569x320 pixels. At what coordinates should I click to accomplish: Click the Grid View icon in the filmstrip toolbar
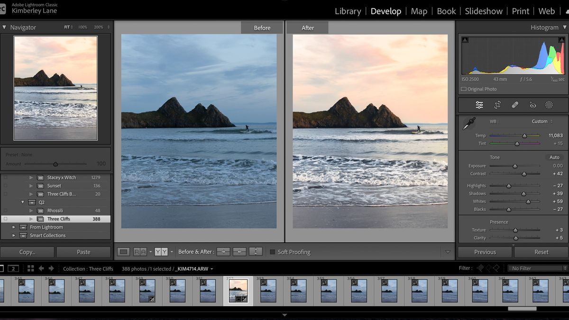tap(30, 268)
